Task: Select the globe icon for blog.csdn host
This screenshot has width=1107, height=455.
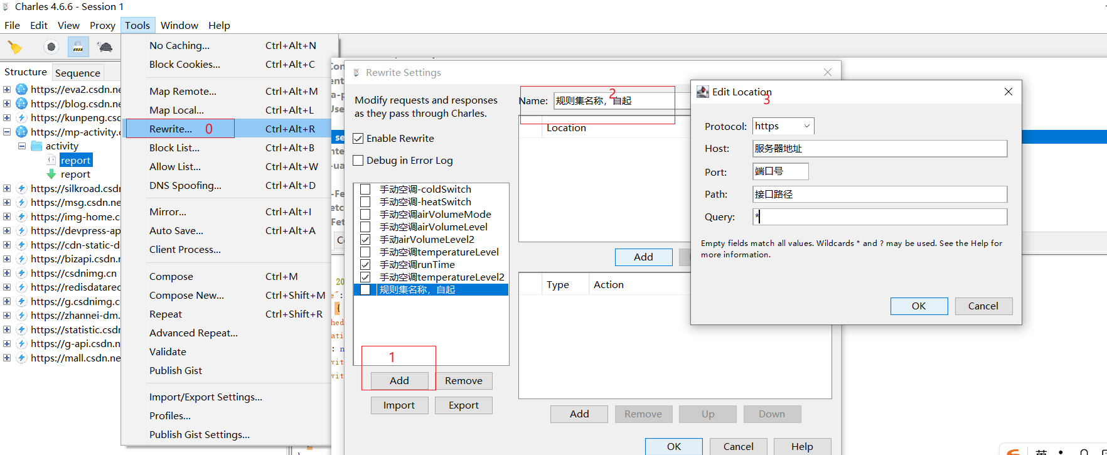Action: click(21, 104)
